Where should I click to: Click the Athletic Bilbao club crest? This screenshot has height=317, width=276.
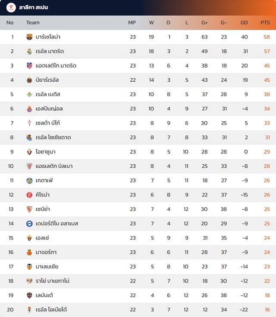(29, 166)
